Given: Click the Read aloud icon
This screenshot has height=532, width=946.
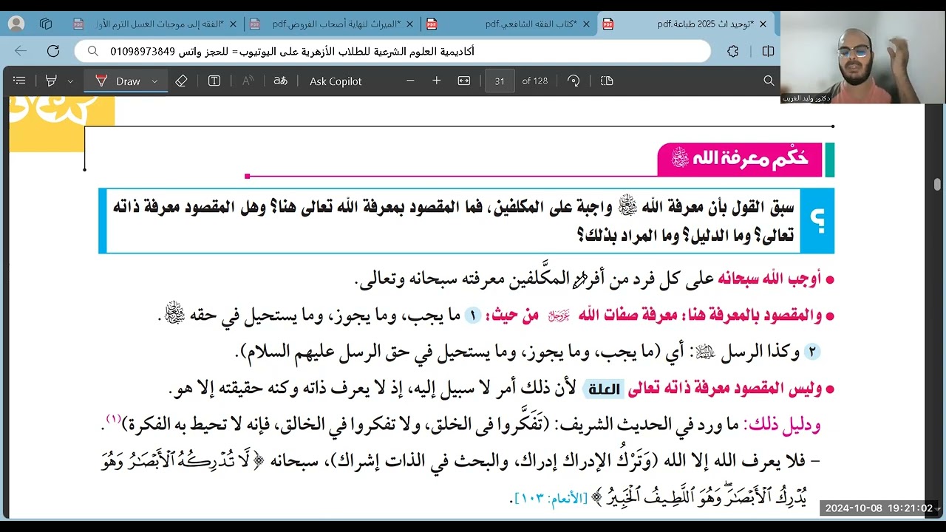Looking at the screenshot, I should click(x=248, y=81).
